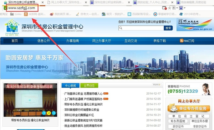This screenshot has height=130, width=214.
Task: Close the 网上办事大厅 tab
Action: 86,2
